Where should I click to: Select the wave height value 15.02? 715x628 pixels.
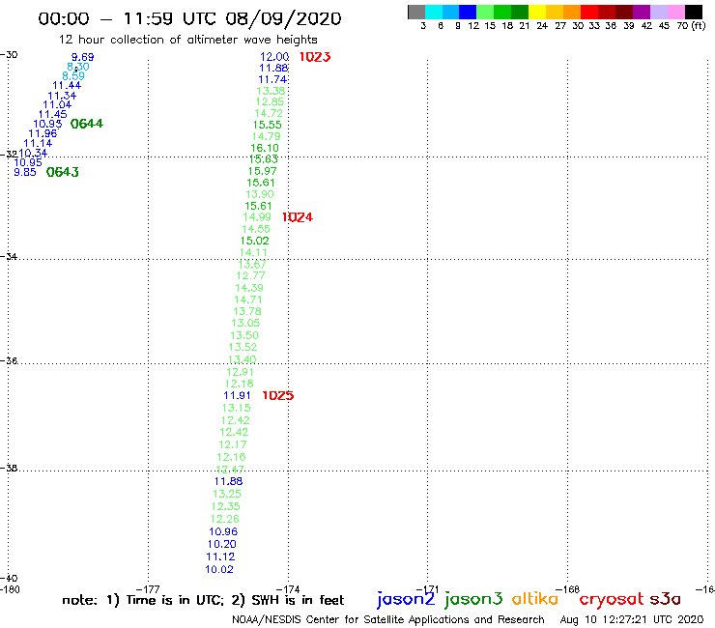point(254,241)
